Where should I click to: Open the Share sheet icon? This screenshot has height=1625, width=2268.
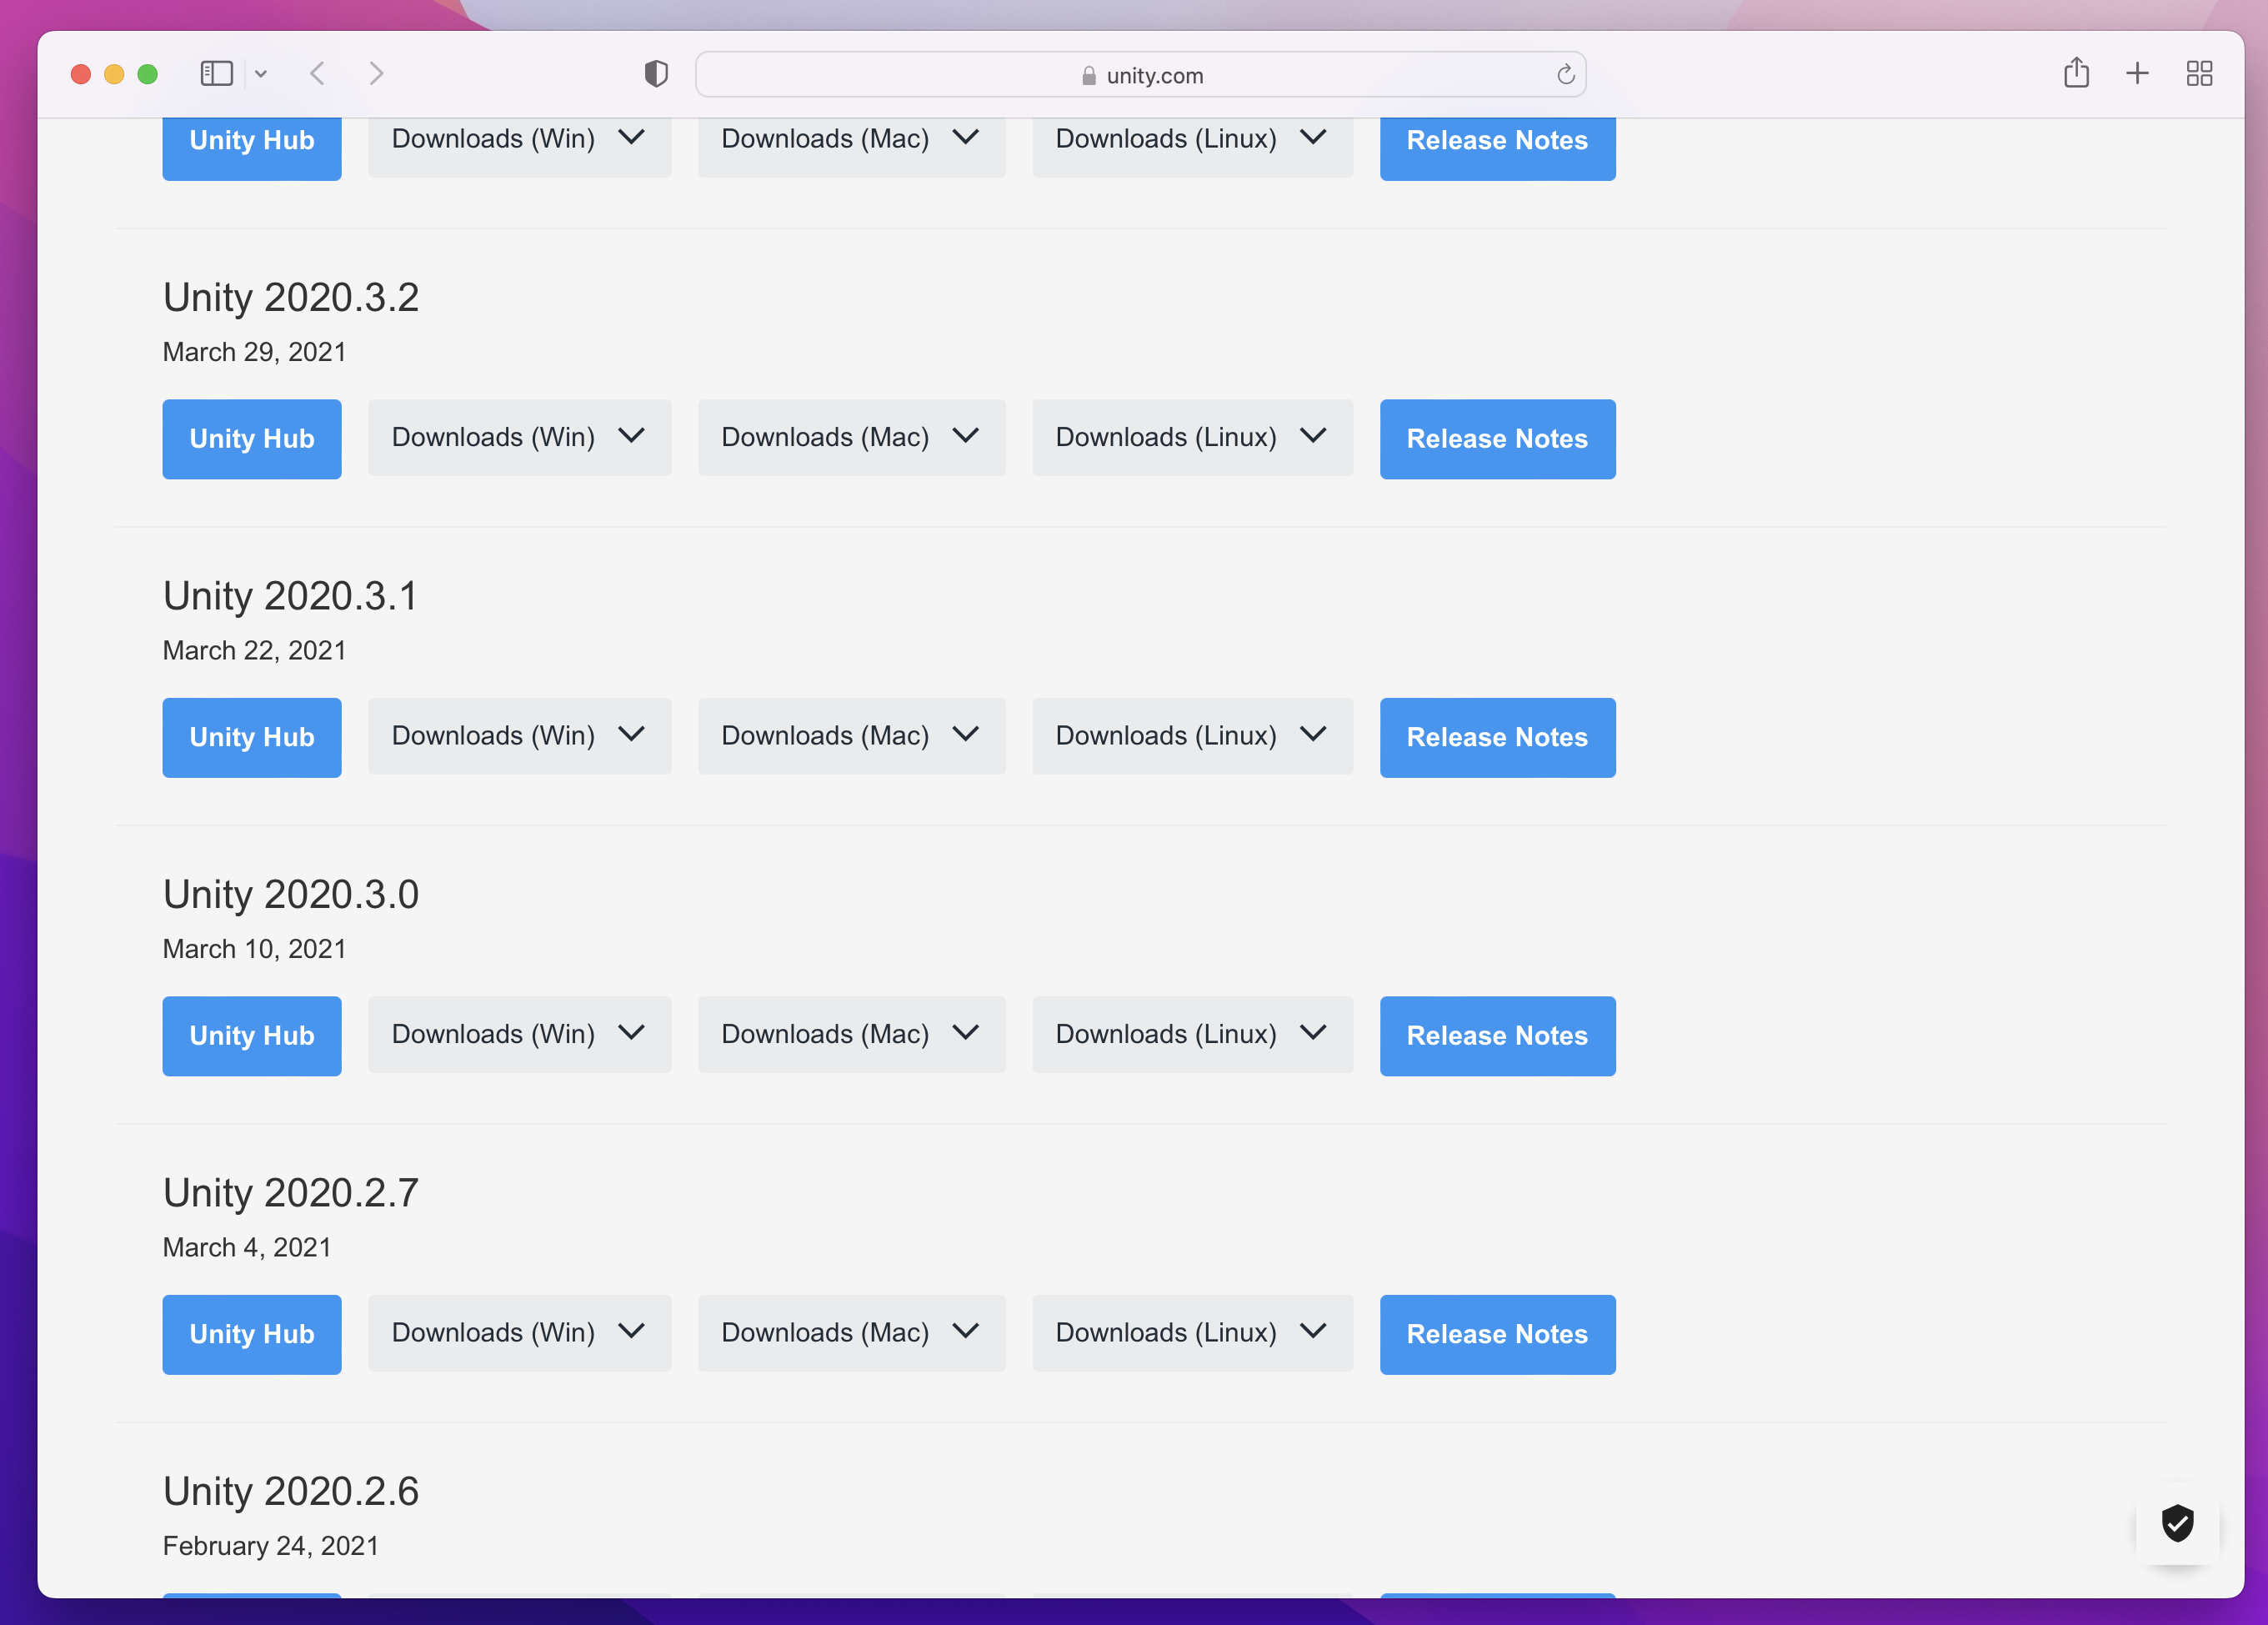[2076, 73]
